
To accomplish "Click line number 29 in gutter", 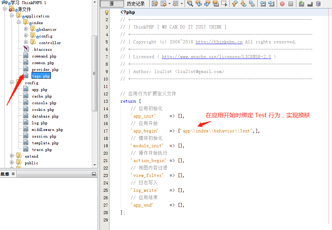I will coord(106,220).
